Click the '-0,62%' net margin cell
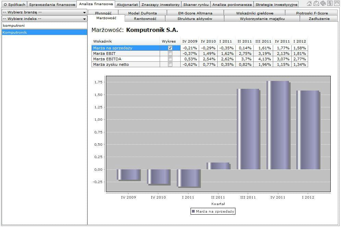 pyautogui.click(x=190, y=64)
